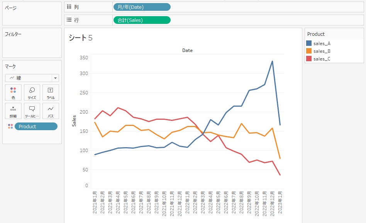The width and height of the screenshot is (366, 223).
Task: Open the 月/年(Date) pill on Columns
Action: click(142, 7)
